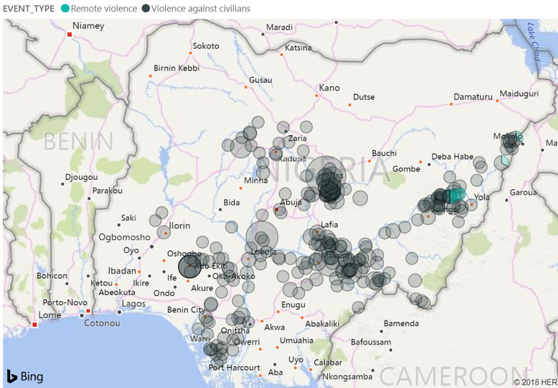Viewport: 558px width, 388px height.
Task: Click the red capital marker at Porto-Novo
Action: click(88, 311)
